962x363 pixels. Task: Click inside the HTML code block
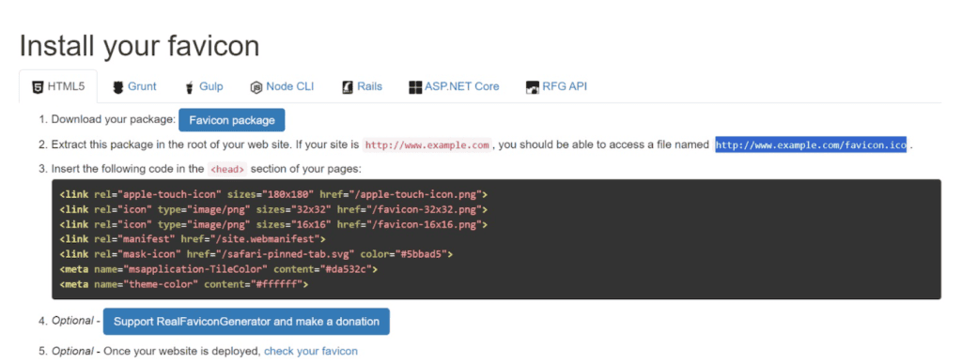coord(496,239)
